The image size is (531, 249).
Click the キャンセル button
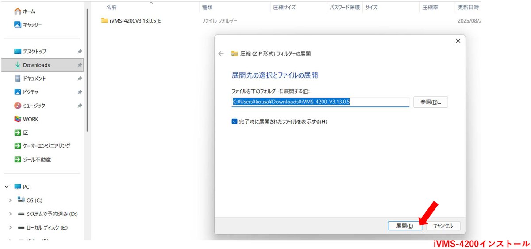click(x=443, y=226)
